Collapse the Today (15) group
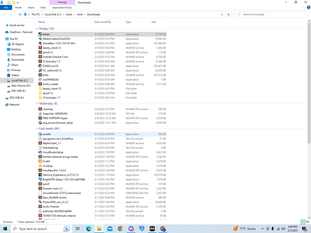311x233 pixels. click(37, 29)
